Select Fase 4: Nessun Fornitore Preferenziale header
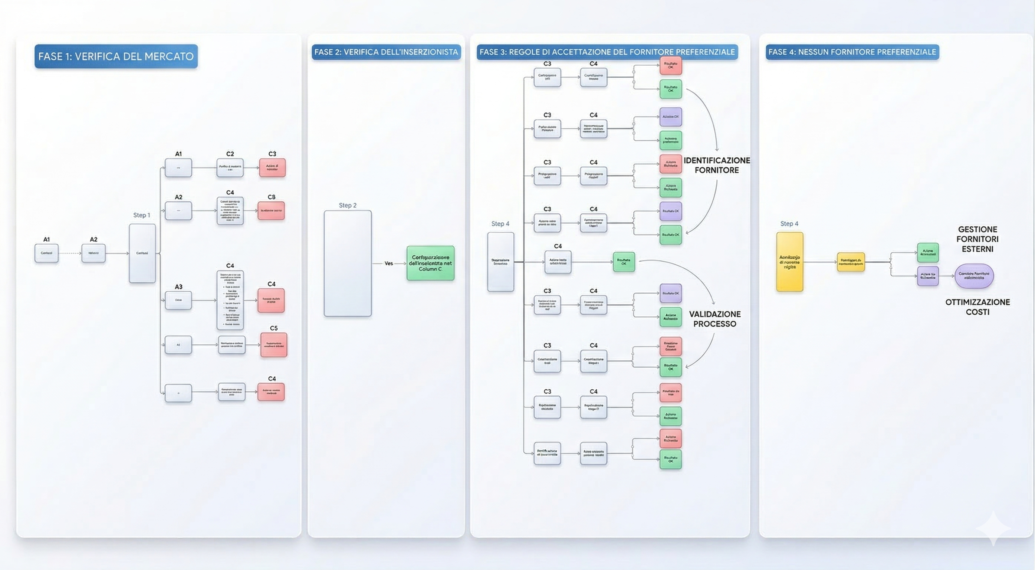This screenshot has width=1035, height=570. 852,52
